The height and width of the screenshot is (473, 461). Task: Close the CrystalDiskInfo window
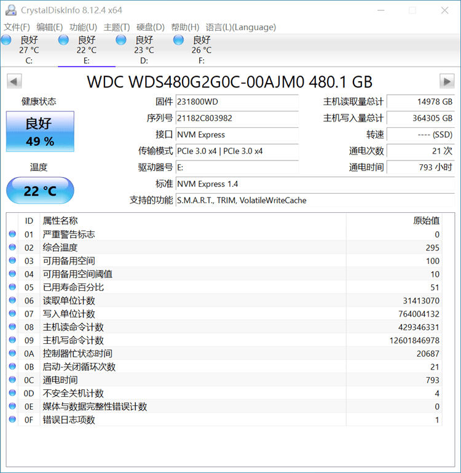pos(445,10)
